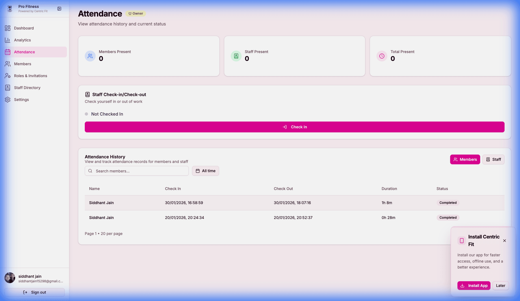The height and width of the screenshot is (301, 520).
Task: Click the Roles & Invitations icon
Action: coord(7,76)
